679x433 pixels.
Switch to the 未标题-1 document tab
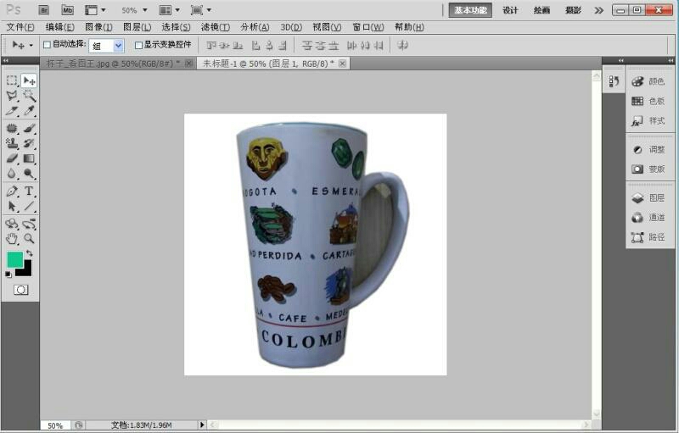coord(268,64)
